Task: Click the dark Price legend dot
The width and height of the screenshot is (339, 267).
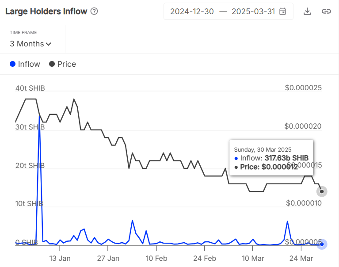Action: pos(52,64)
